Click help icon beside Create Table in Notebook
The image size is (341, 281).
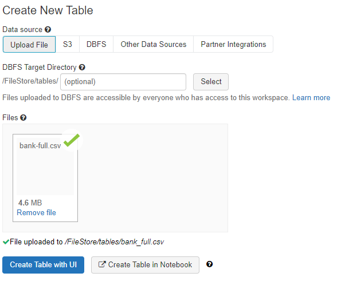click(209, 264)
